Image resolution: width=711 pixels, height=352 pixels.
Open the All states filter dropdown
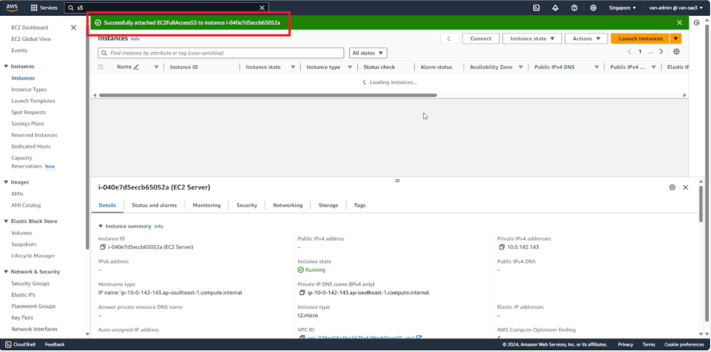click(x=368, y=53)
